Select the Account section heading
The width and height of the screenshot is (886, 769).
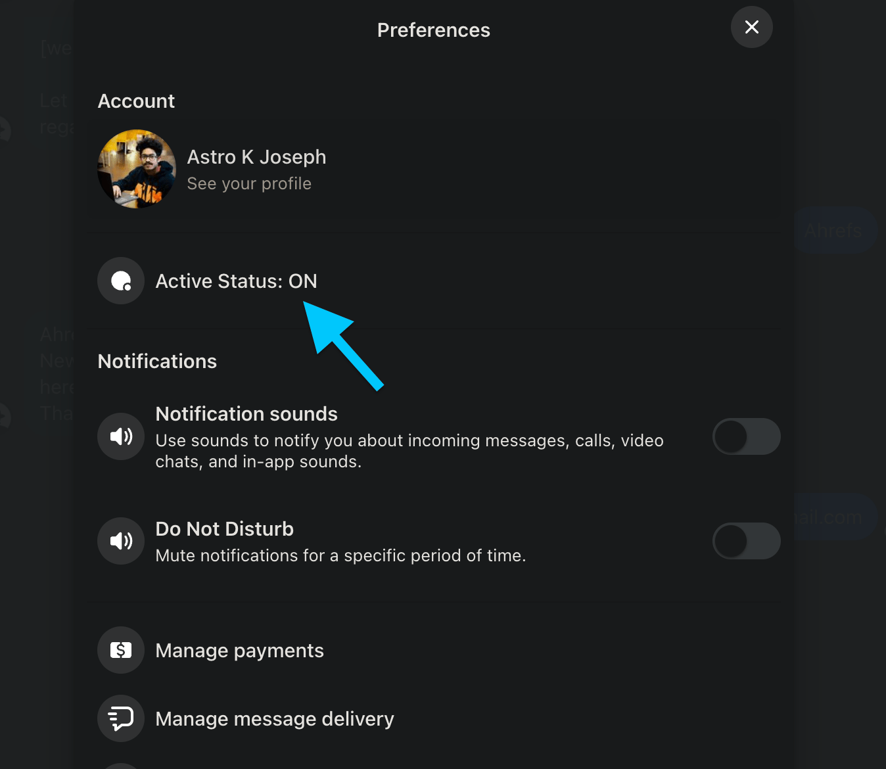point(136,101)
